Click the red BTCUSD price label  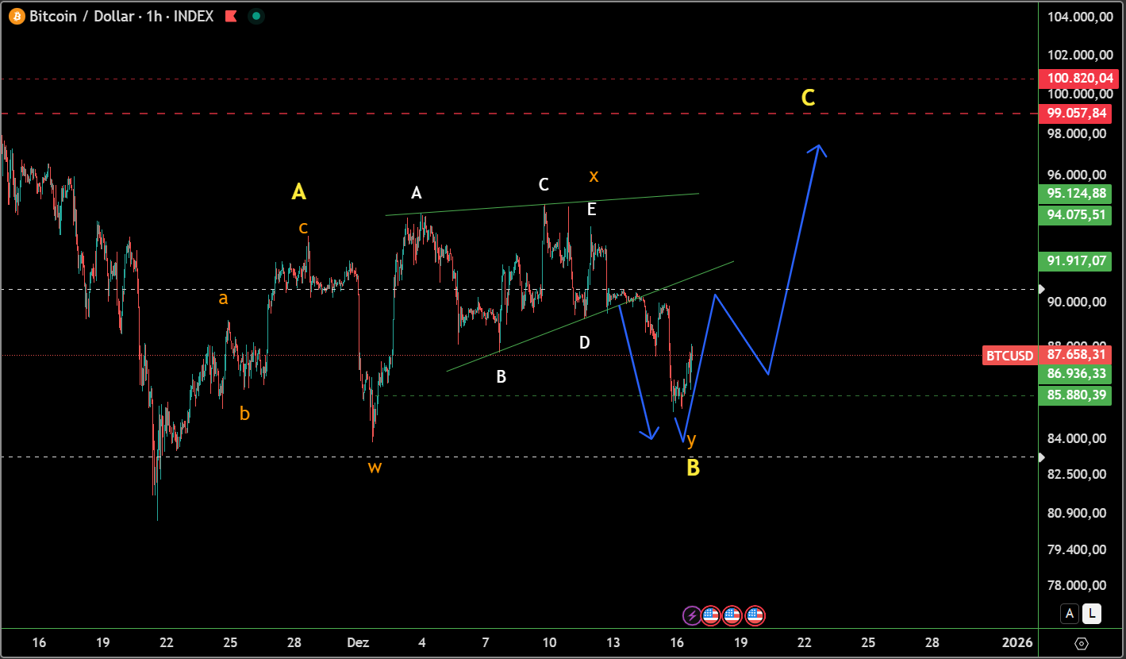click(1008, 355)
